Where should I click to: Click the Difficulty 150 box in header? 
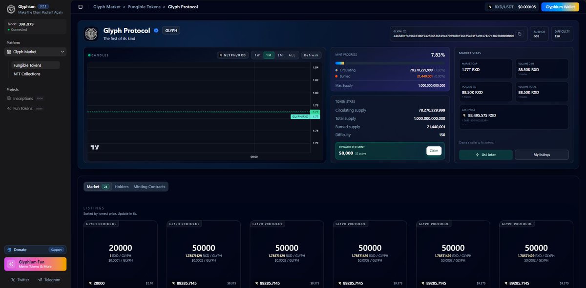click(562, 34)
